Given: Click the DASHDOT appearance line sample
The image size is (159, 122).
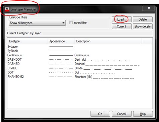Looking at the screenshot, I should click(x=61, y=60).
